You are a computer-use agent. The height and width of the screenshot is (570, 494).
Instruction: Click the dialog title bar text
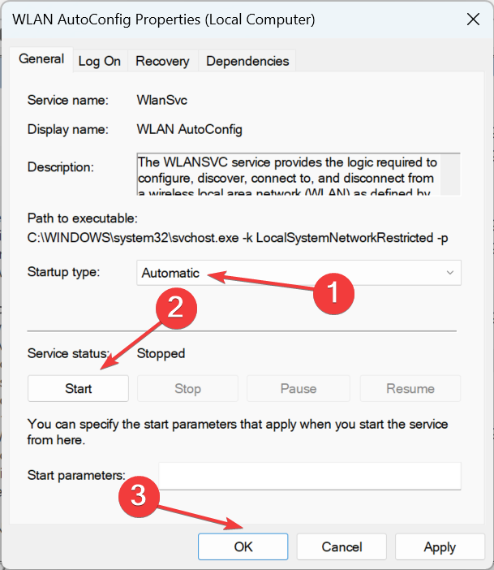tap(162, 19)
